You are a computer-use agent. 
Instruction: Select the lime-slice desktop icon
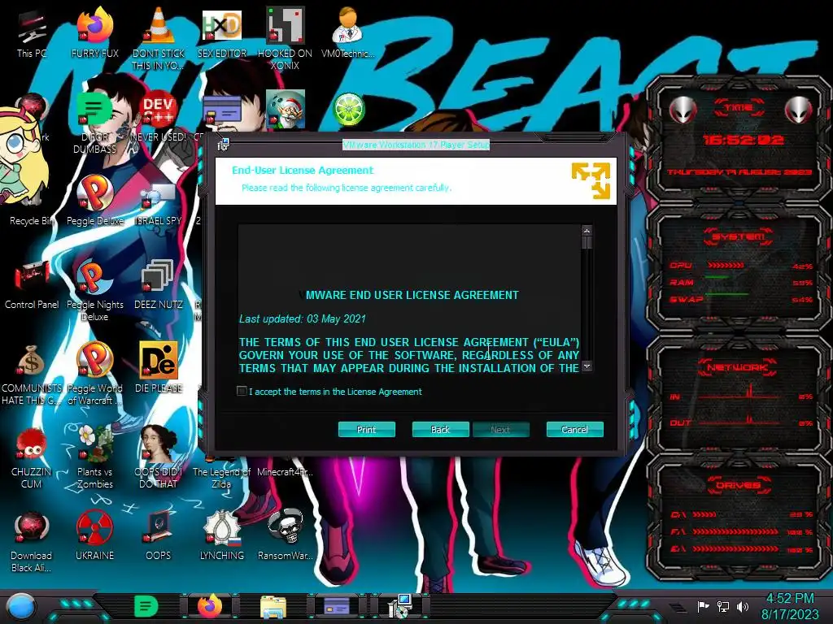coord(348,110)
